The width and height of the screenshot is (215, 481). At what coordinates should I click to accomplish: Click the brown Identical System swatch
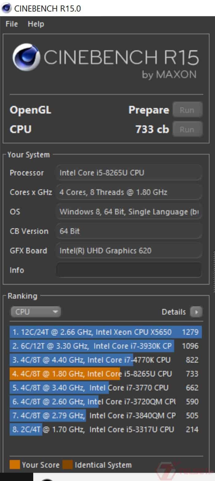tap(68, 464)
